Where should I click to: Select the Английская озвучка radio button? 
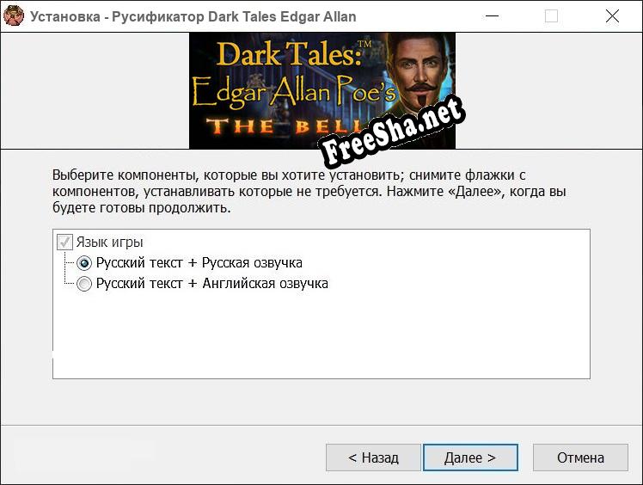[84, 284]
